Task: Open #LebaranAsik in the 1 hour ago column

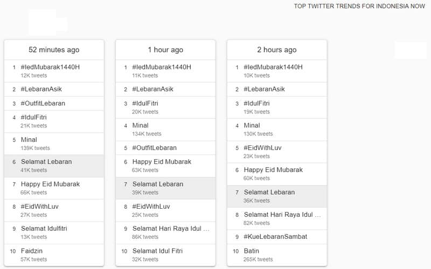Action: click(x=154, y=89)
